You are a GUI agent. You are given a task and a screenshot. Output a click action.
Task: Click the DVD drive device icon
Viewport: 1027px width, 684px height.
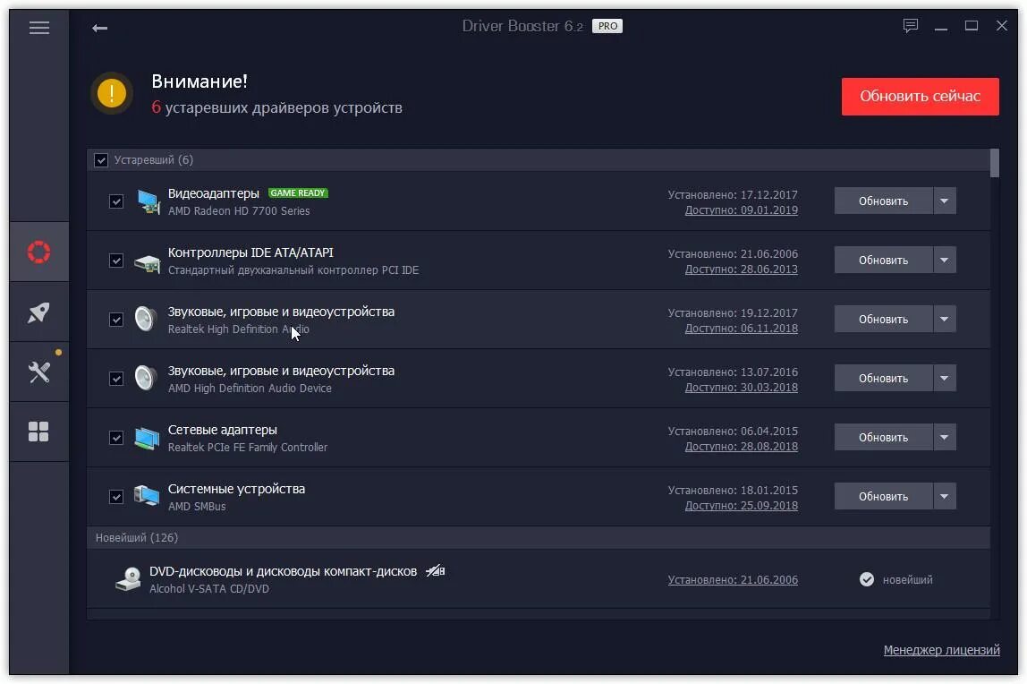[x=129, y=579]
